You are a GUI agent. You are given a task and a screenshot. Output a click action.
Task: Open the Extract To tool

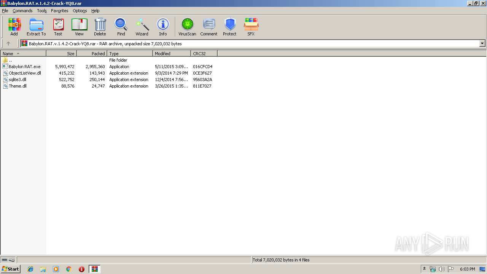click(x=36, y=27)
